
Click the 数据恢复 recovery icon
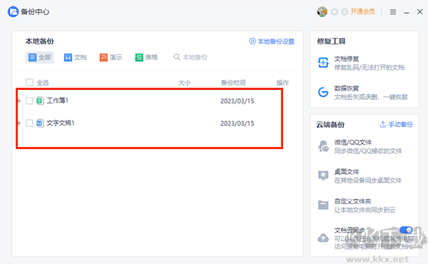point(323,92)
